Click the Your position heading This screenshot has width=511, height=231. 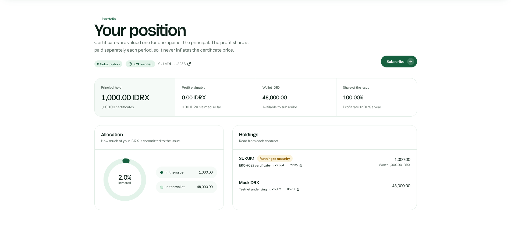pos(140,30)
